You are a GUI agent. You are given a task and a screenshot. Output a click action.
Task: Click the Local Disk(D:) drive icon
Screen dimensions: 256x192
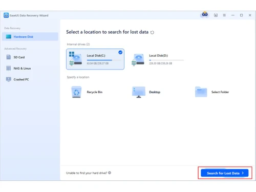tap(138, 59)
